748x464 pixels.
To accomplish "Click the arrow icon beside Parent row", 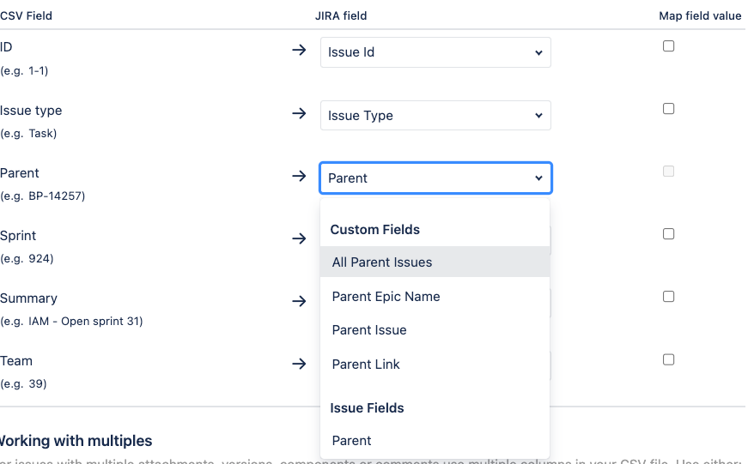I will tap(299, 176).
